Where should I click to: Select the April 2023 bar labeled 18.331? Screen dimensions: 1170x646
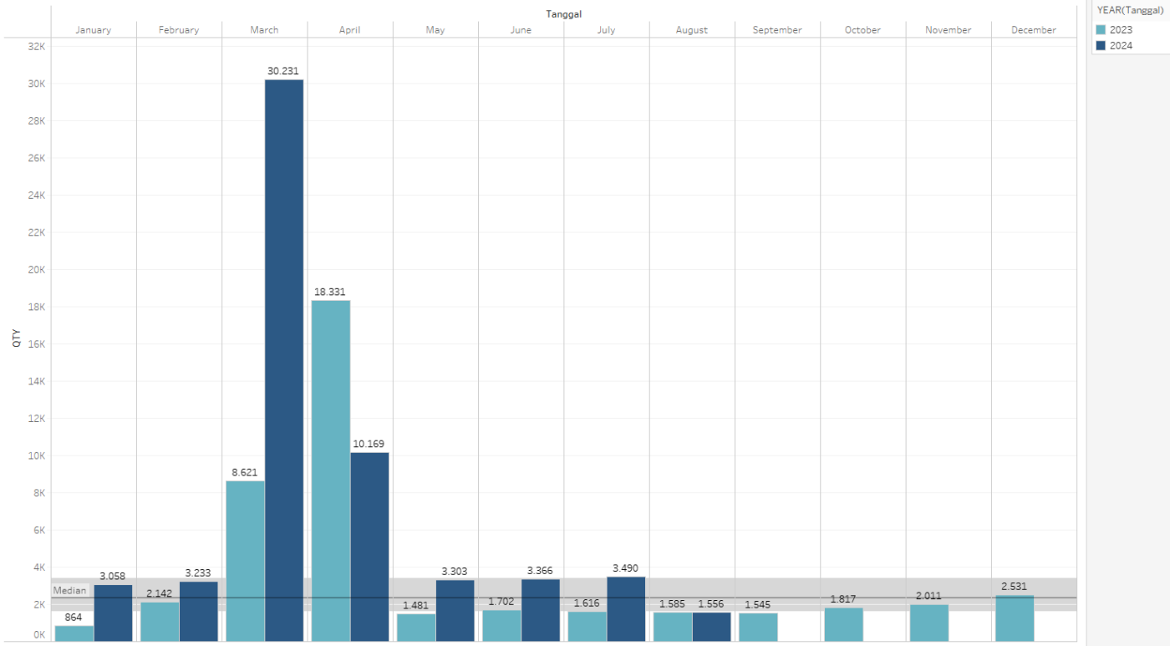pyautogui.click(x=331, y=470)
